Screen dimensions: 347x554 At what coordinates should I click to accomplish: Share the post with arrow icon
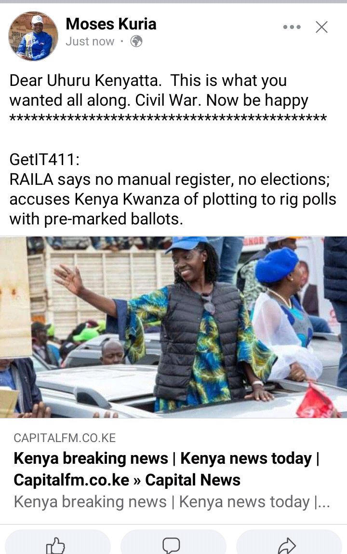point(287,545)
